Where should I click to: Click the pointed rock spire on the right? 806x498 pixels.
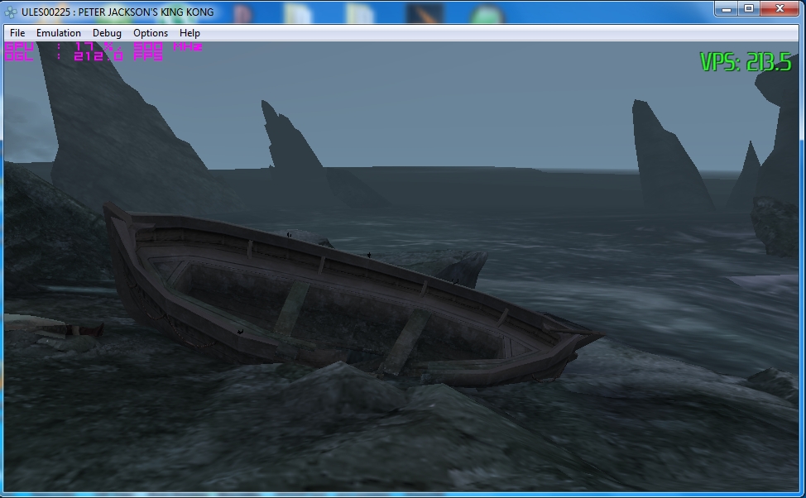tap(666, 157)
